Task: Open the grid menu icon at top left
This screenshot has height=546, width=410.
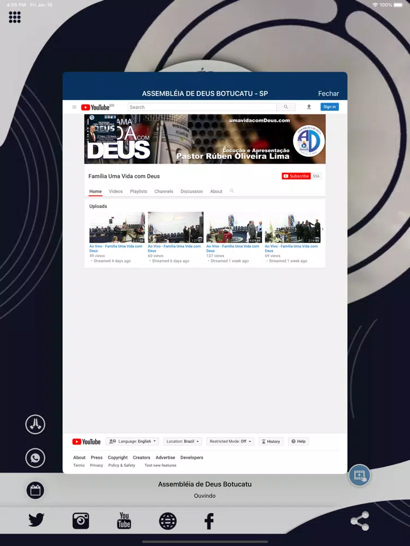Action: tap(15, 17)
